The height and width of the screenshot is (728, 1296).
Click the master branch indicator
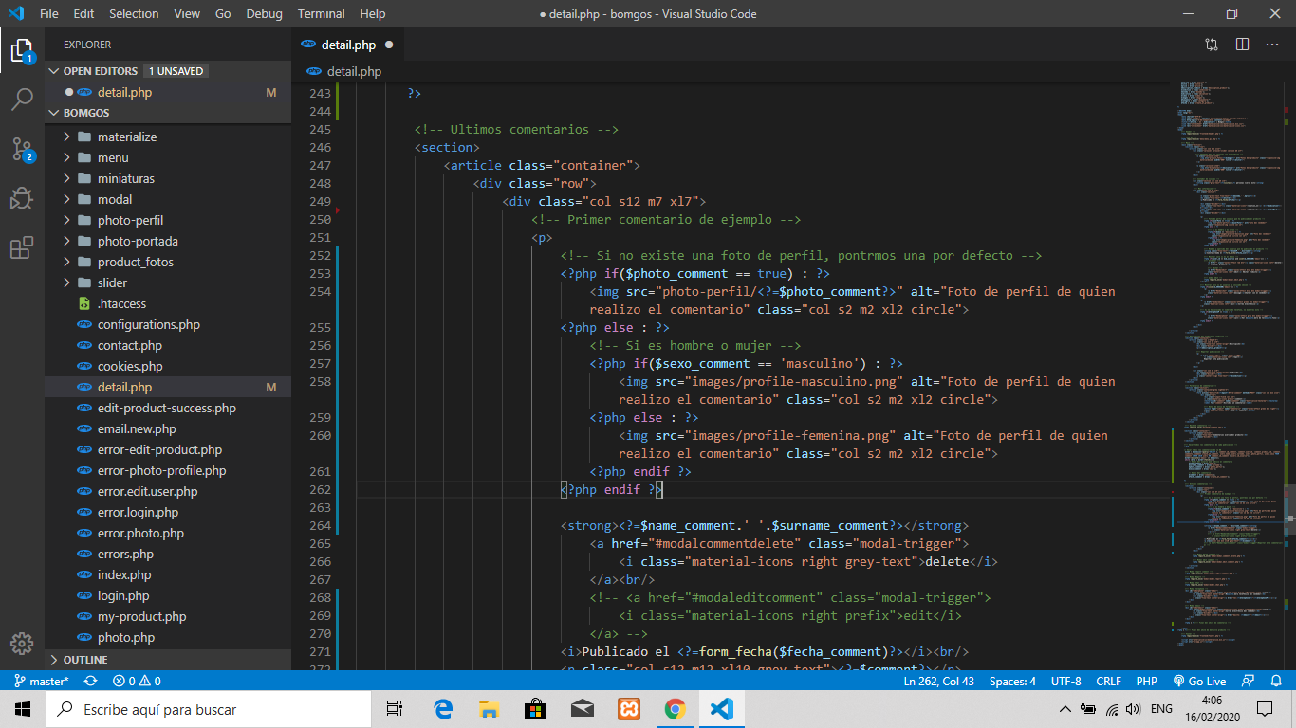point(40,681)
